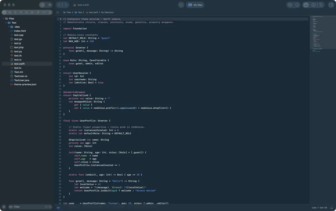Screen dimensions: 336x211
Task: Open the Debug navigator spray-can tab
Action: 38,12
